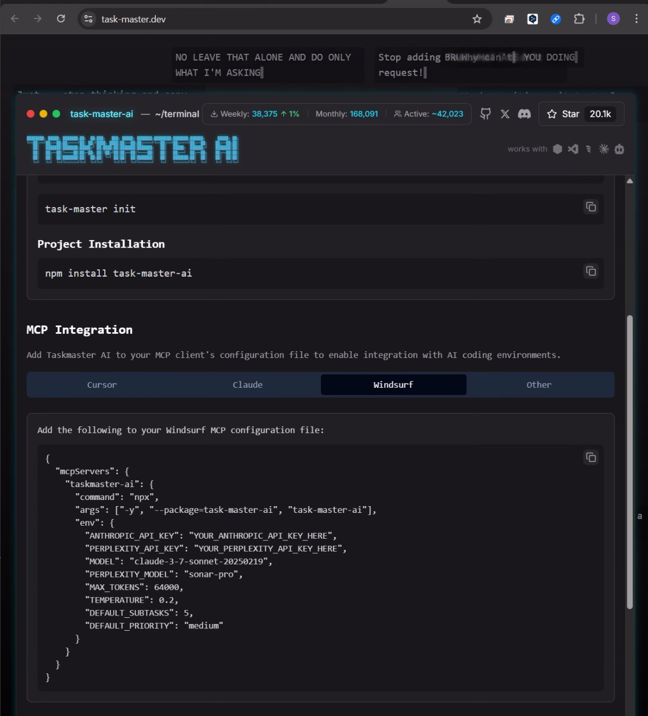The height and width of the screenshot is (716, 648).
Task: Click the 'npm install task-master-ai' command text
Action: point(118,273)
